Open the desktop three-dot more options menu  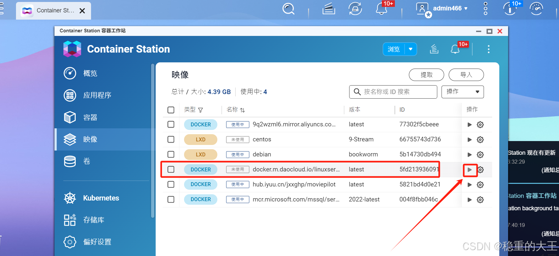[x=486, y=8]
